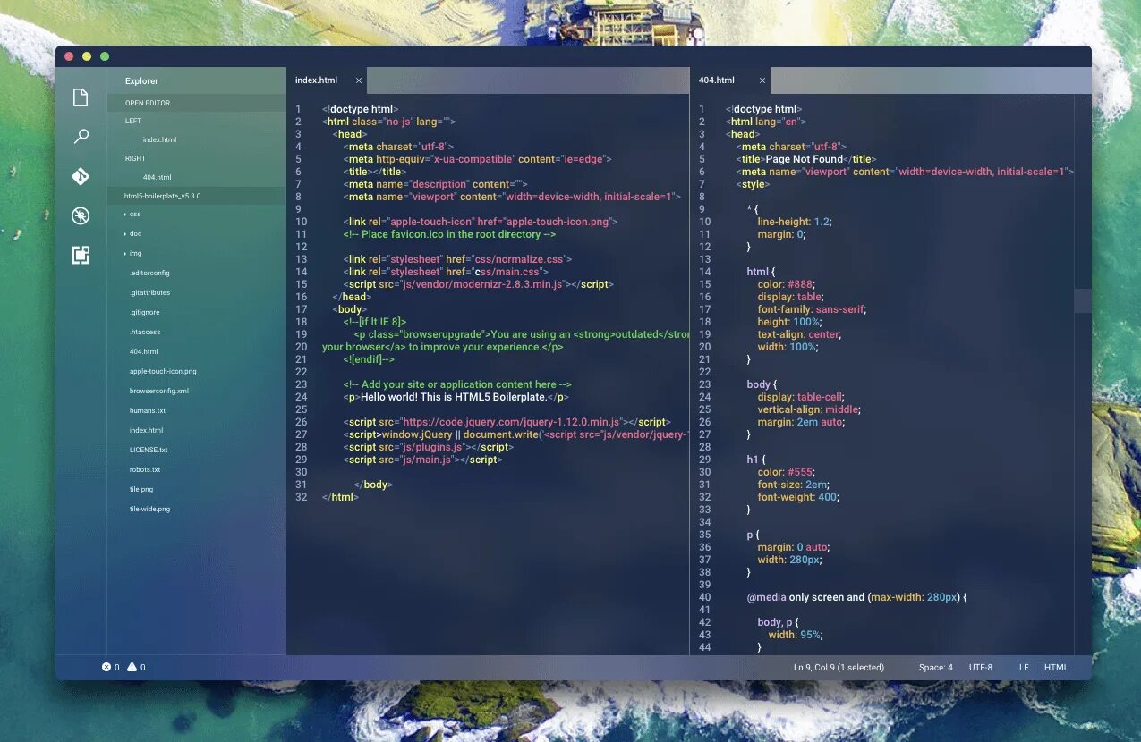Click the 'color: #555;' line in 404.html
Viewport: 1141px width, 742px height.
tap(786, 472)
